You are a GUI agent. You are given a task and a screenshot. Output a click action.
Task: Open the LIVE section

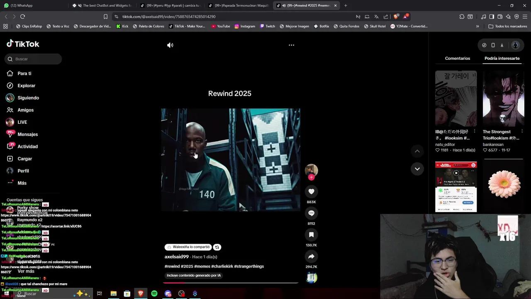tap(22, 122)
